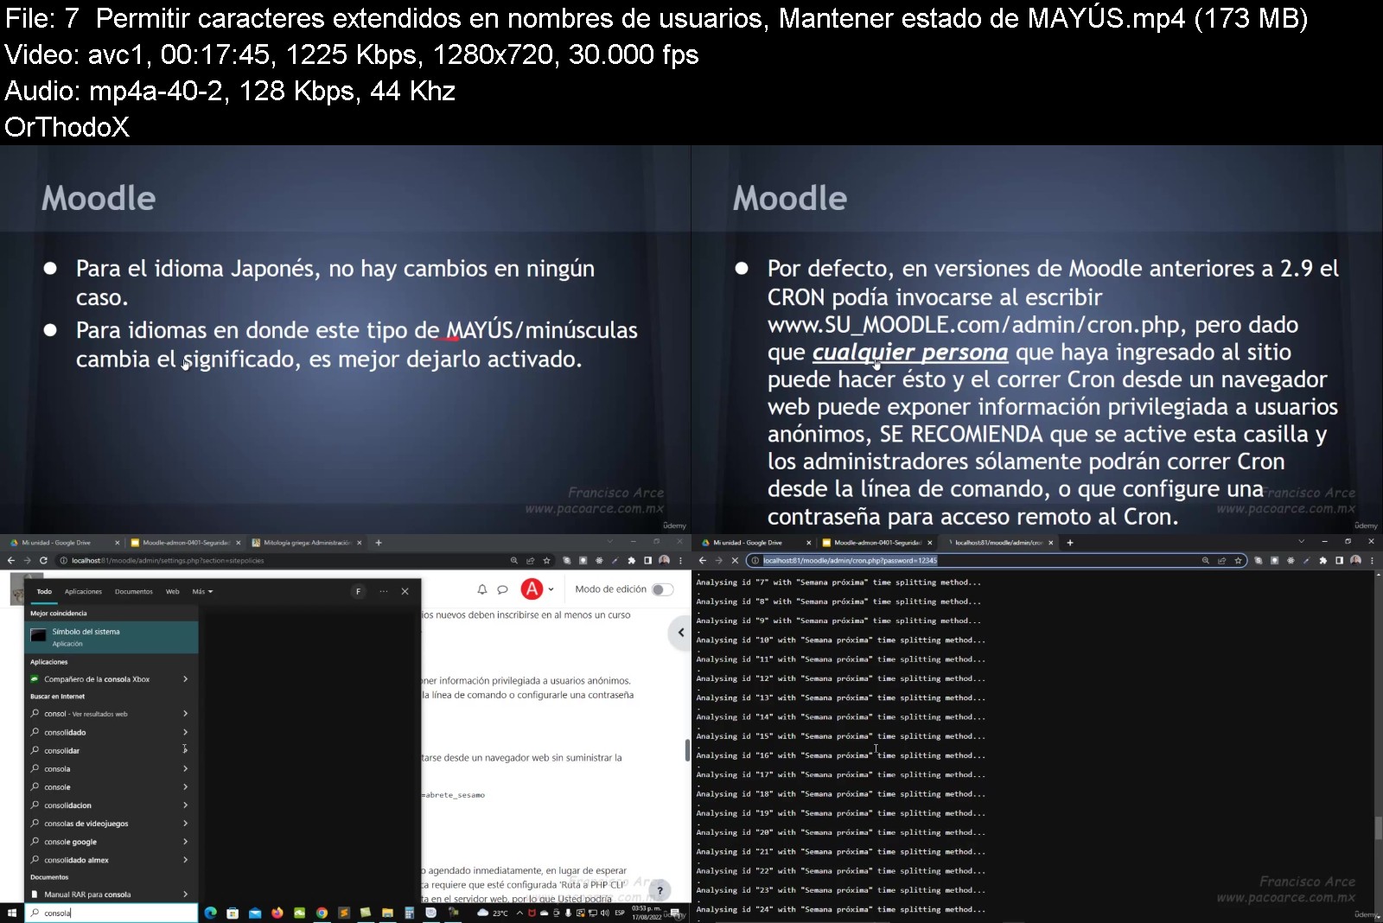This screenshot has height=923, width=1383.
Task: Open Microsoft Store from the taskbar
Action: coord(233,913)
